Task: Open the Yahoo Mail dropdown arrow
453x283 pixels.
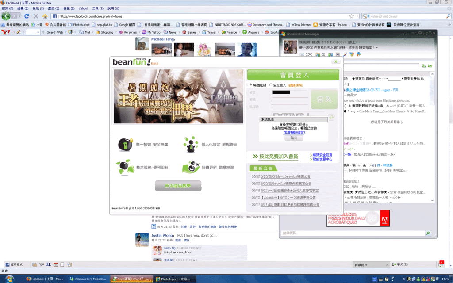Action: coord(93,32)
